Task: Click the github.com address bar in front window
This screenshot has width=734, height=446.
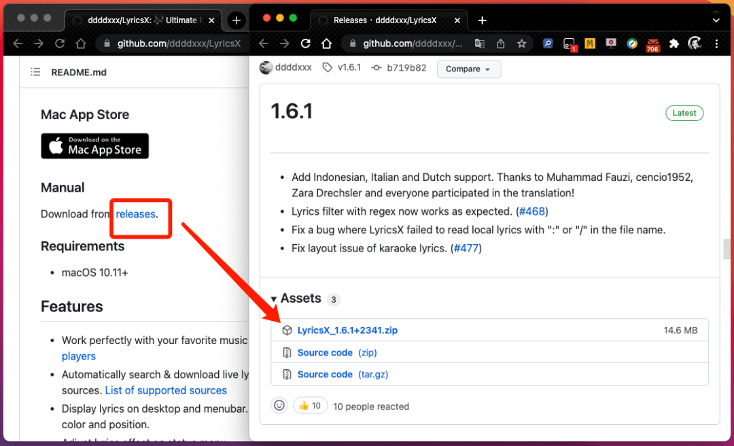Action: 412,44
